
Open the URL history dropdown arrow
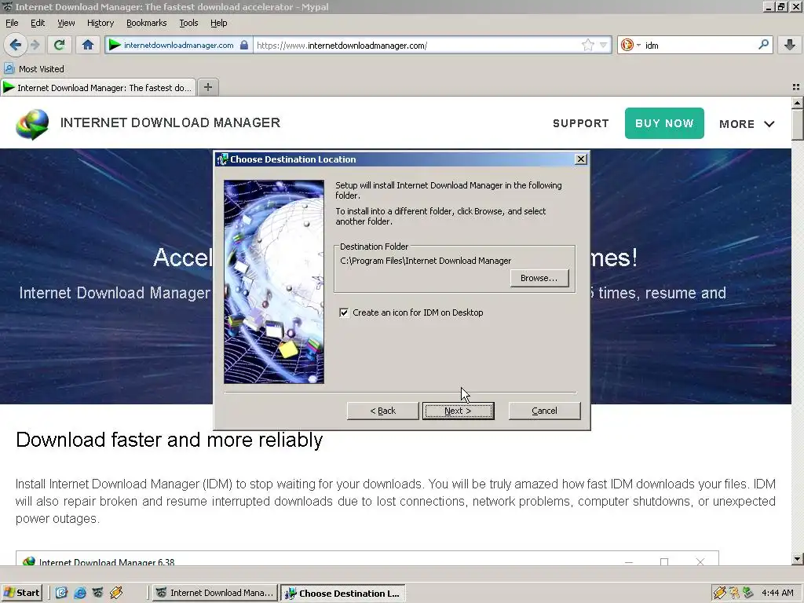click(x=604, y=45)
